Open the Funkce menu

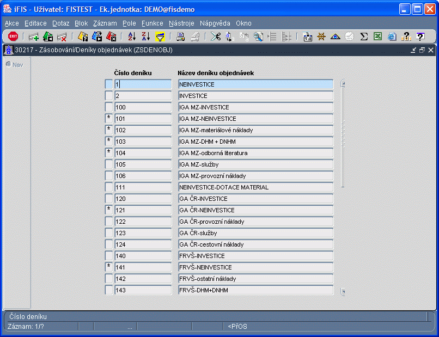point(153,23)
